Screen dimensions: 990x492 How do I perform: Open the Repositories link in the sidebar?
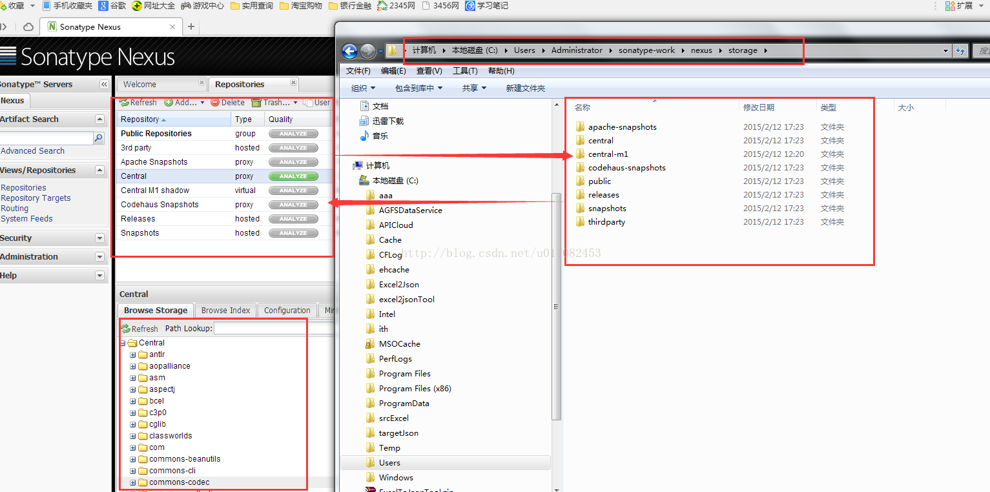(x=23, y=188)
